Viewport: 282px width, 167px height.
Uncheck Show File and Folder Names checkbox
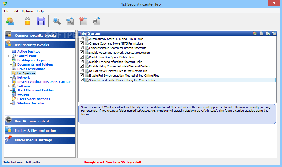(82, 80)
